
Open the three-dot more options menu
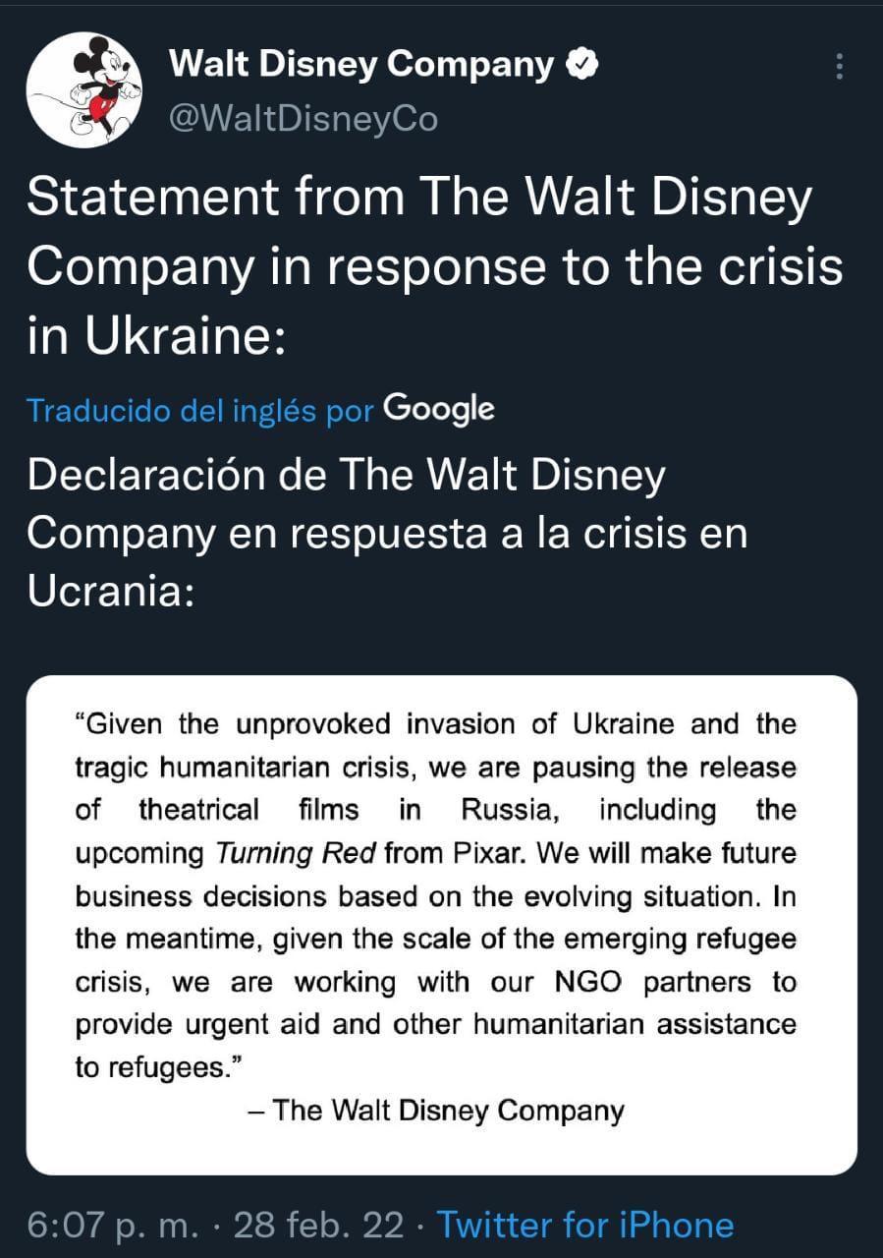tap(839, 67)
